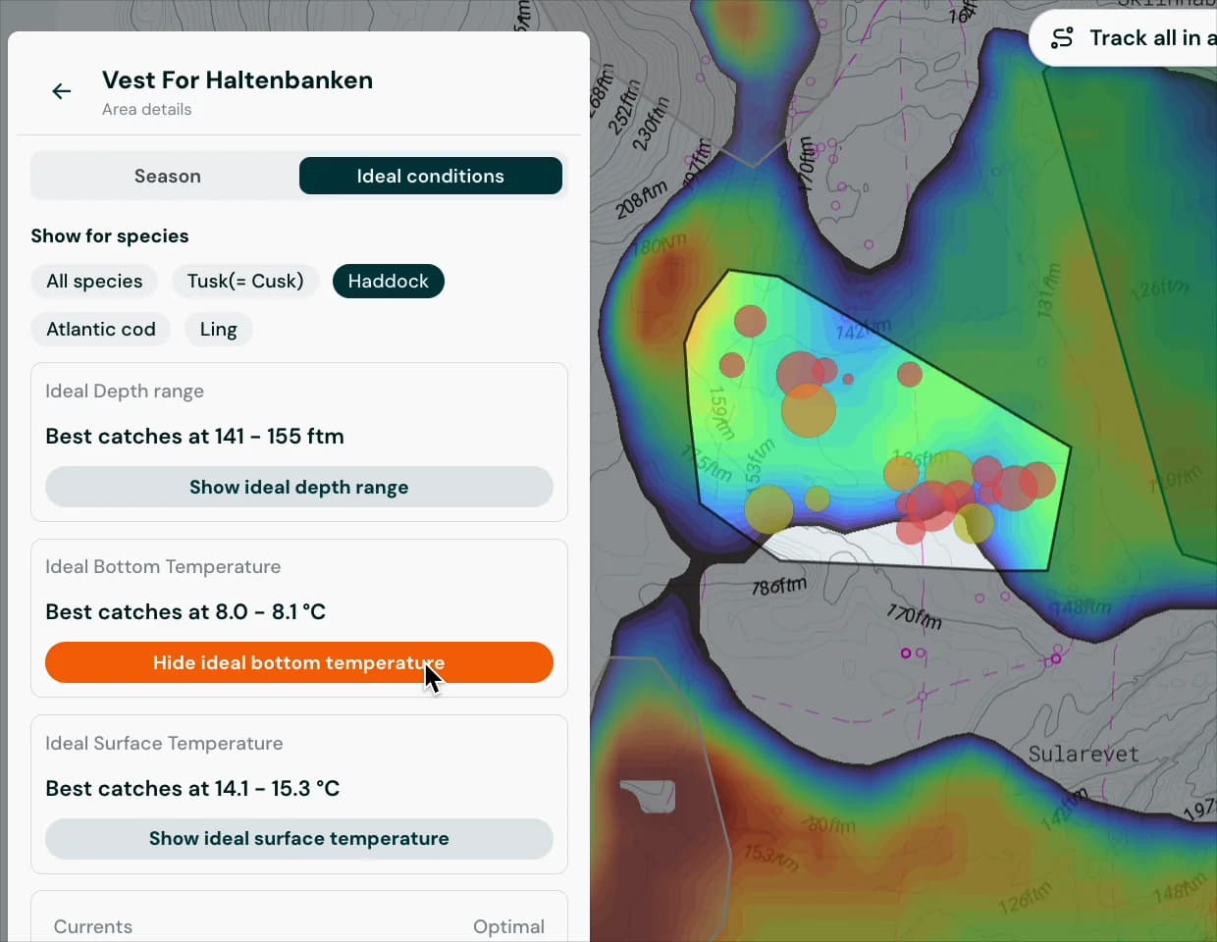Click the Ideal Depth range heading
The image size is (1217, 942).
coord(125,391)
